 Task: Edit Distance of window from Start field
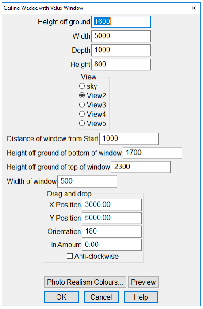(x=129, y=139)
